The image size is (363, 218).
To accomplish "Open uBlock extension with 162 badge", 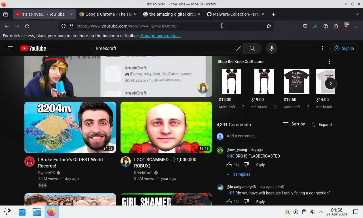I will [346, 26].
